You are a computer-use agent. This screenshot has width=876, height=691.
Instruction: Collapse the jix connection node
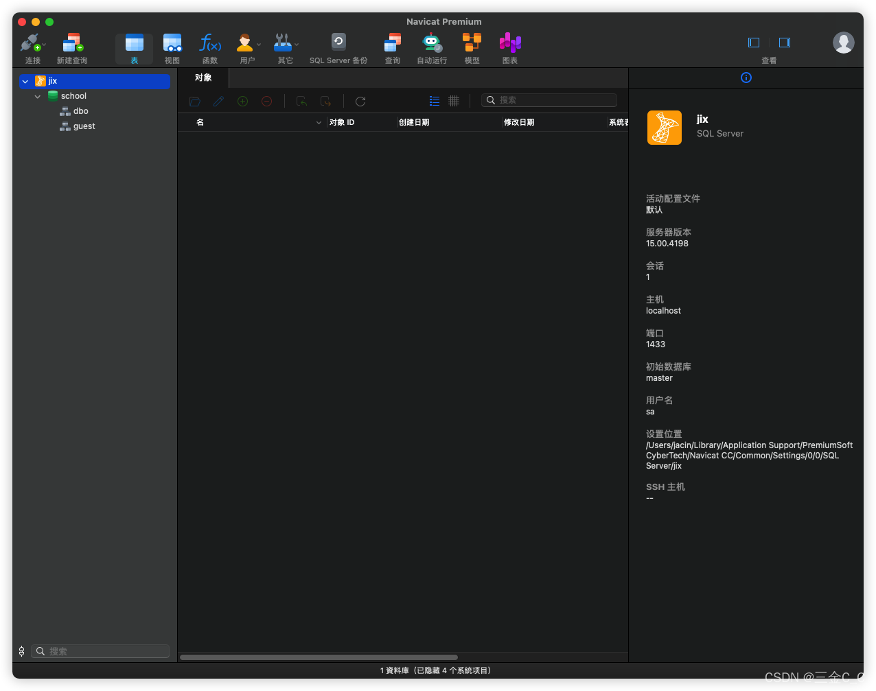click(25, 82)
